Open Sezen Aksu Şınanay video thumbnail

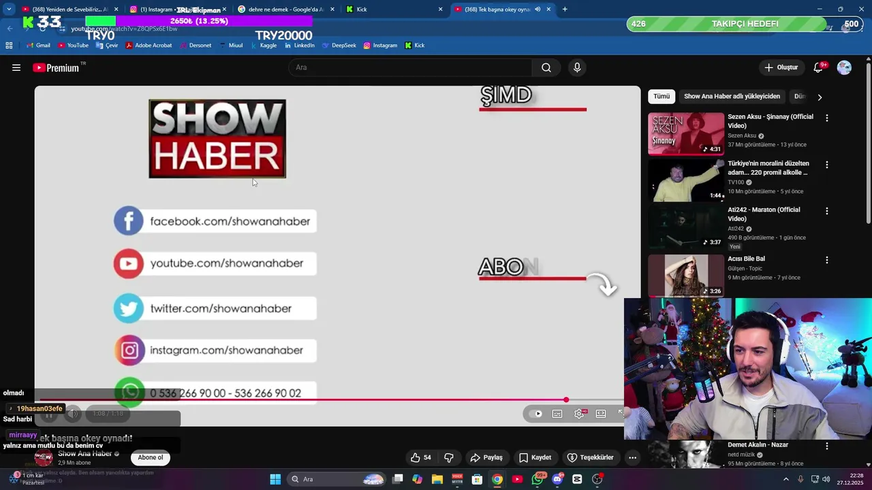tap(686, 134)
